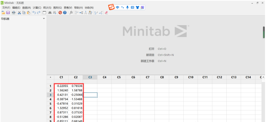Select row header 1
Viewport: 267px width, 122px height.
coord(50,86)
